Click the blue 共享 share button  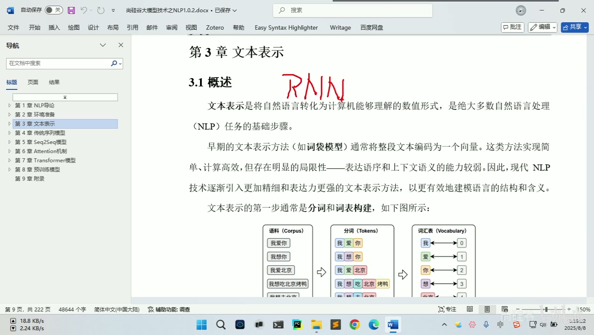[x=574, y=27]
